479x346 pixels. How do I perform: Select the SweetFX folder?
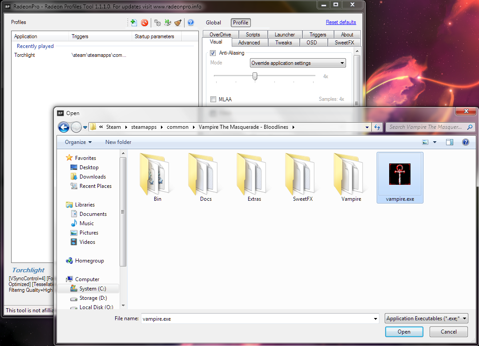(x=303, y=178)
